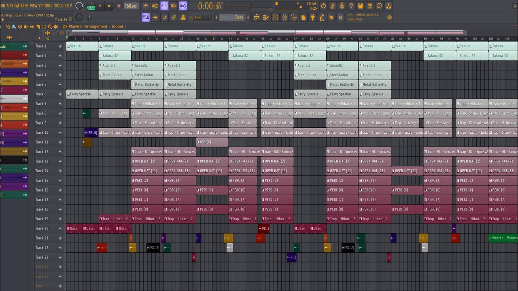Screen dimensions: 518x291
Task: Open the Playlist view button
Action: [x=257, y=17]
